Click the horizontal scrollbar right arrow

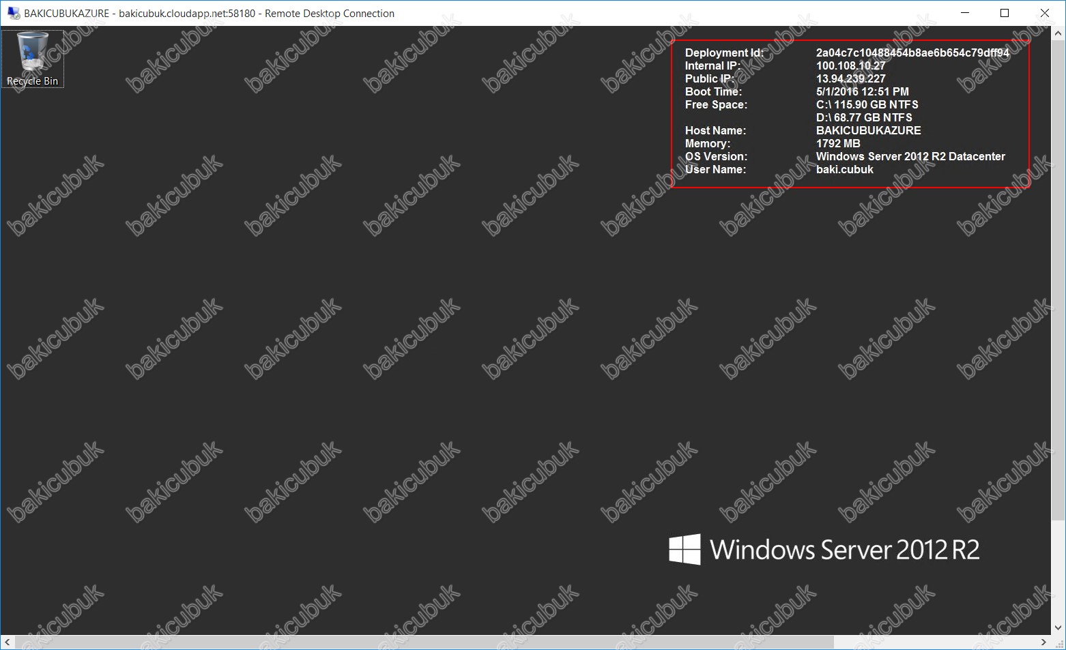(1043, 642)
